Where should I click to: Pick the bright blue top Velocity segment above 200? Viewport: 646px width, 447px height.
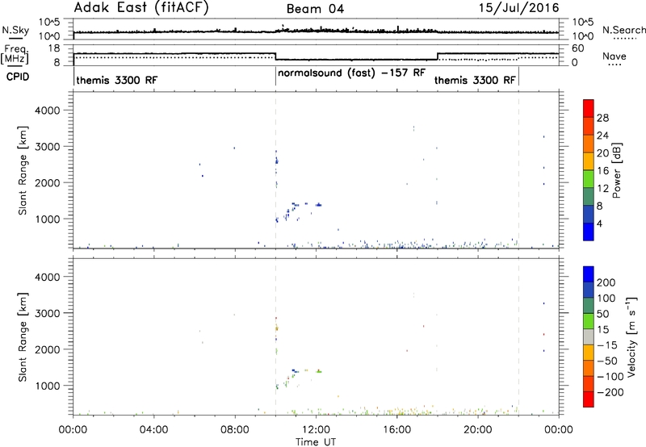click(x=589, y=274)
